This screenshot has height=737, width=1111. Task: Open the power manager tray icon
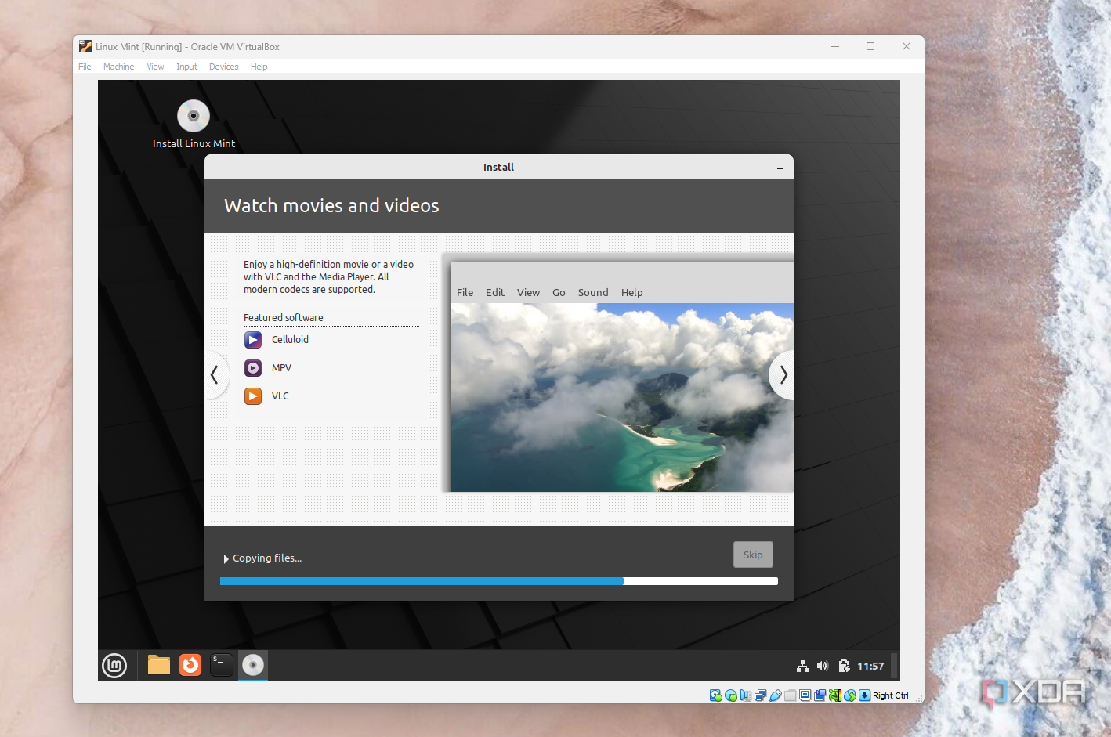click(844, 666)
